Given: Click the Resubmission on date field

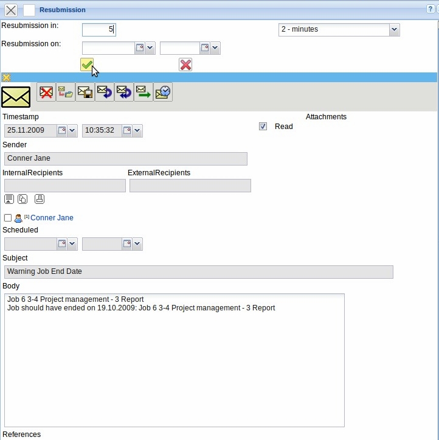Looking at the screenshot, I should click(x=108, y=48).
